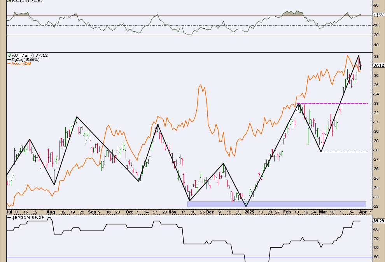Click the orange Accum/Dist legend line swatch
Screen dimensions: 385x262
pyautogui.click(x=9, y=64)
